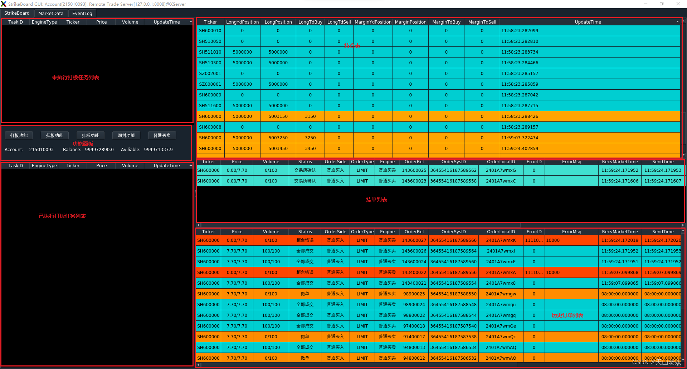Select the SZ000001 position row
Image resolution: width=687 pixels, height=369 pixels.
pyautogui.click(x=438, y=84)
